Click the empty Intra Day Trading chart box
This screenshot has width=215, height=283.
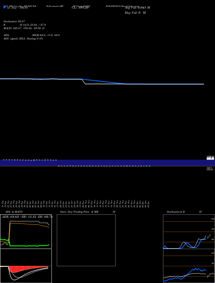86,240
